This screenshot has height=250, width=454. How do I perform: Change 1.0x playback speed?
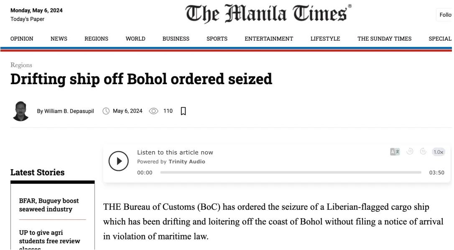click(x=438, y=152)
